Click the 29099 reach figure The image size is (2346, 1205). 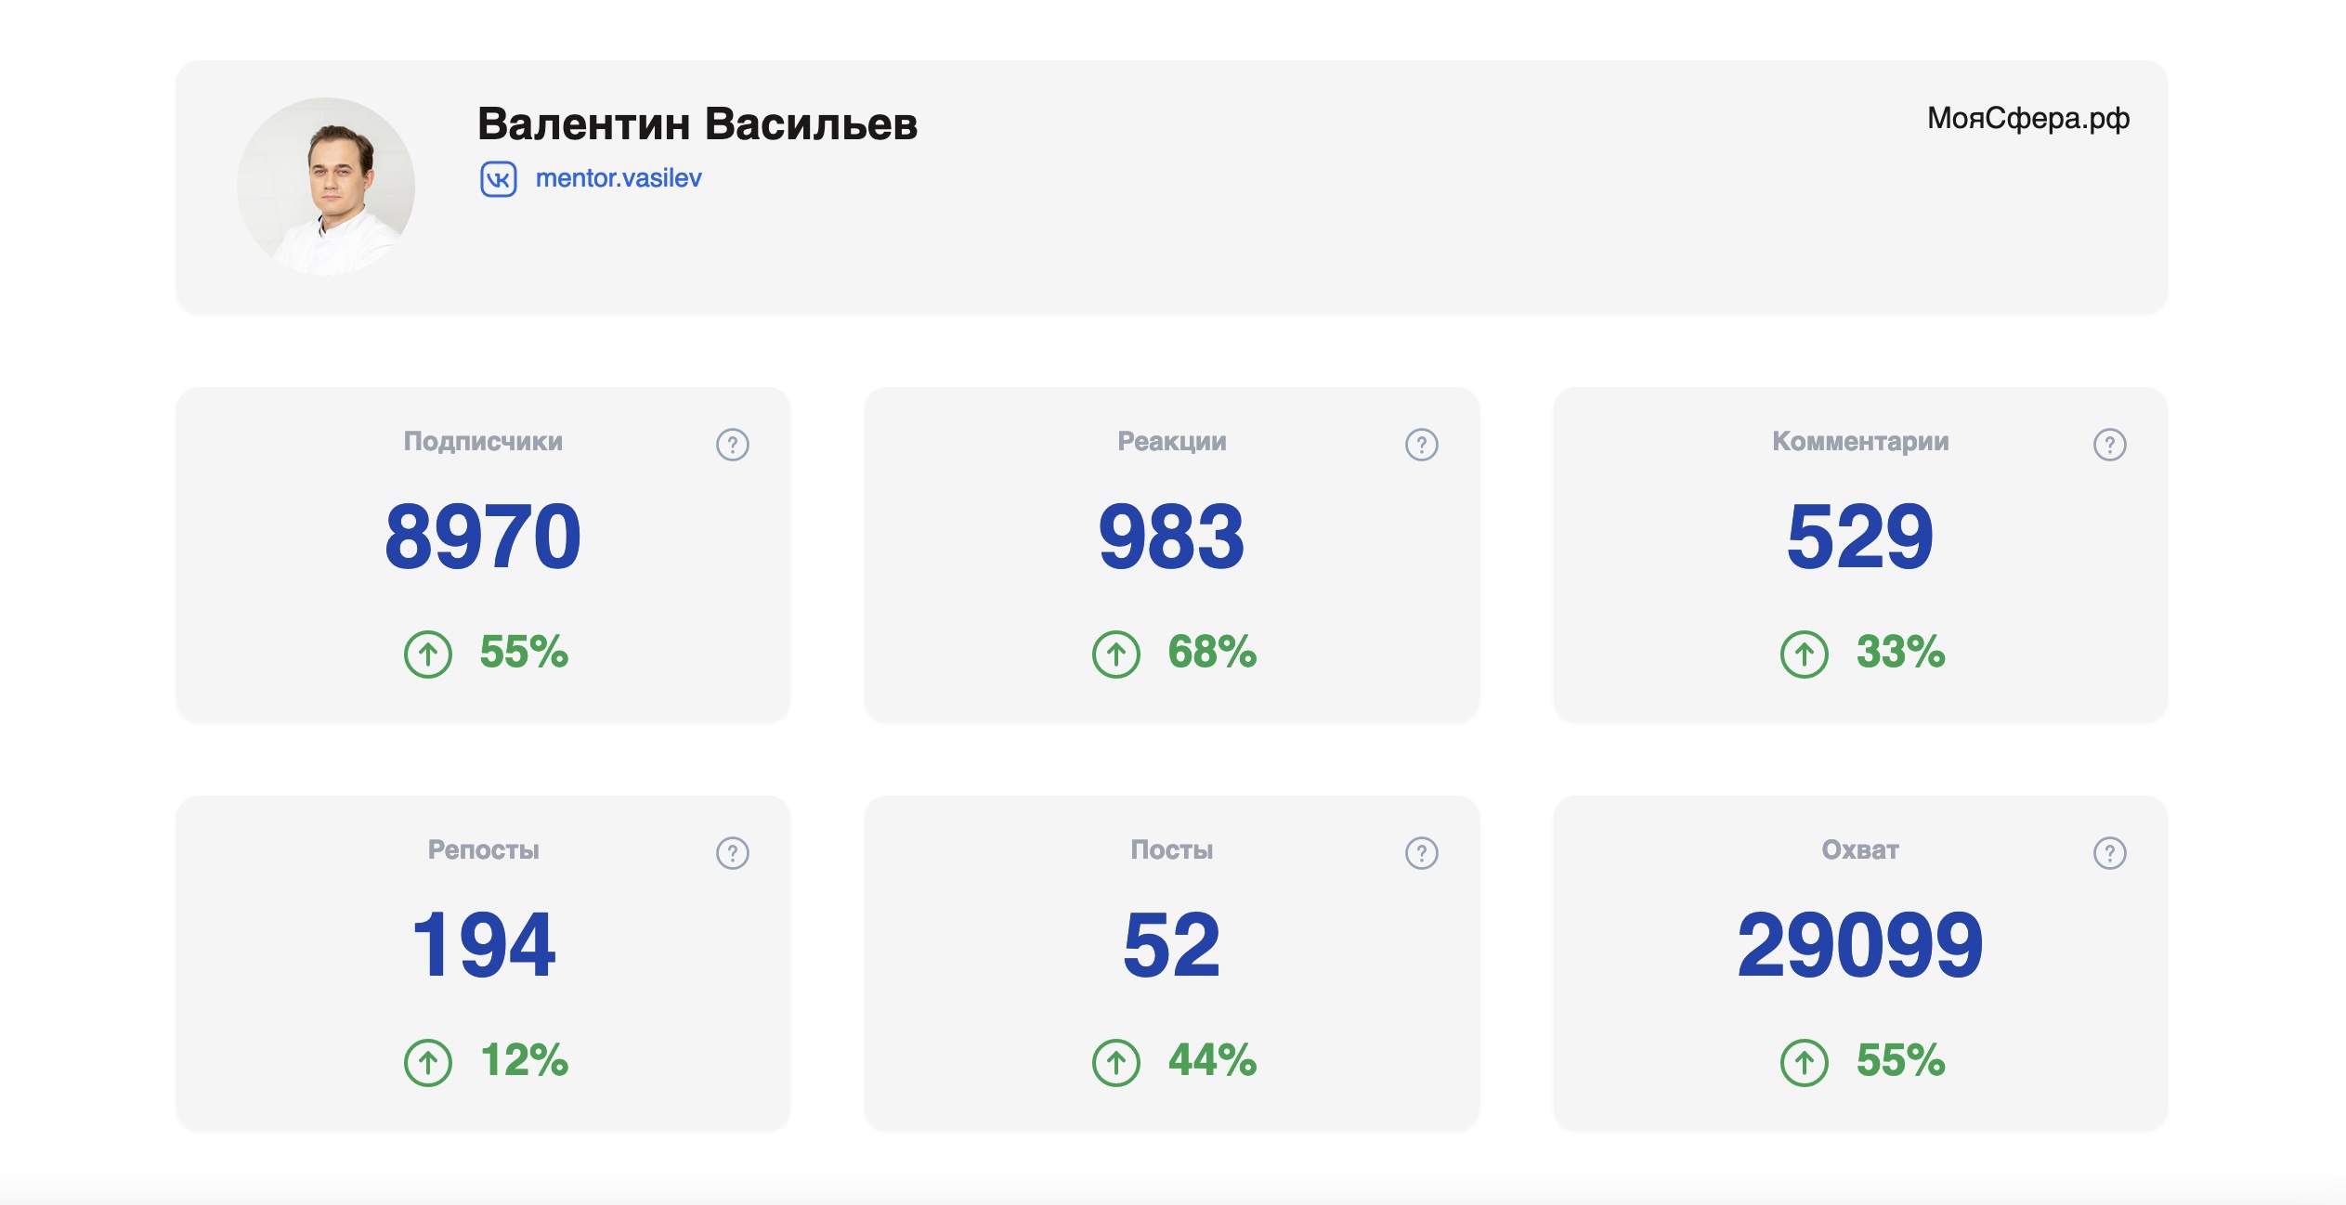point(1859,945)
